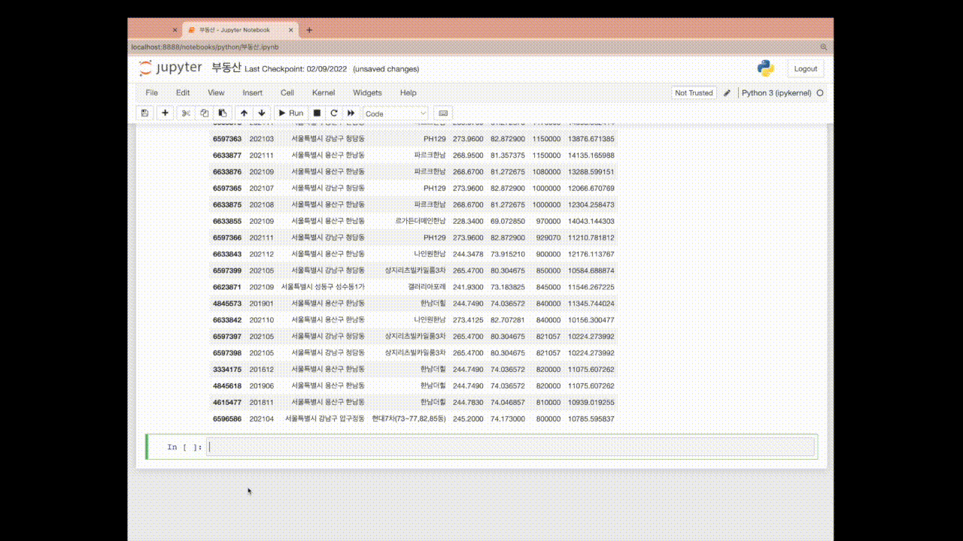Click value 12176.113767
963x541 pixels.
coord(591,254)
